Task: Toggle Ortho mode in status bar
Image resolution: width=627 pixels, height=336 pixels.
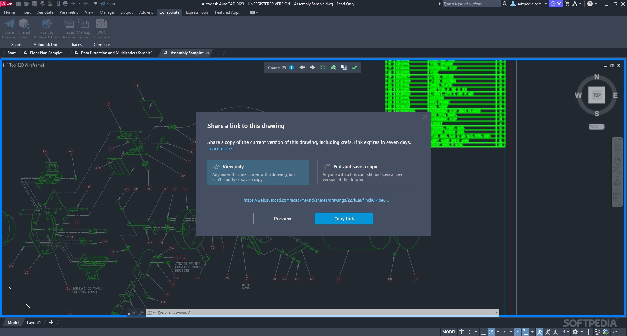Action: point(483,332)
